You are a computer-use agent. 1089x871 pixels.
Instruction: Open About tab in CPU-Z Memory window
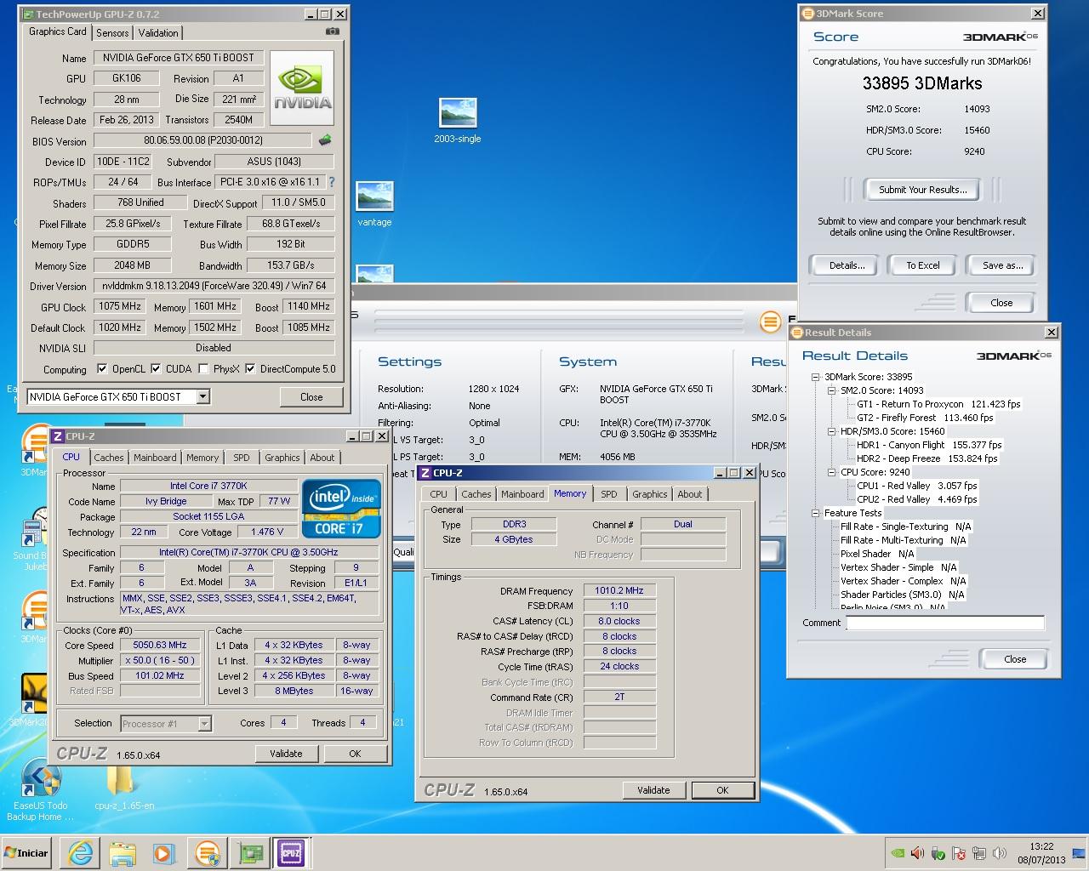tap(690, 494)
